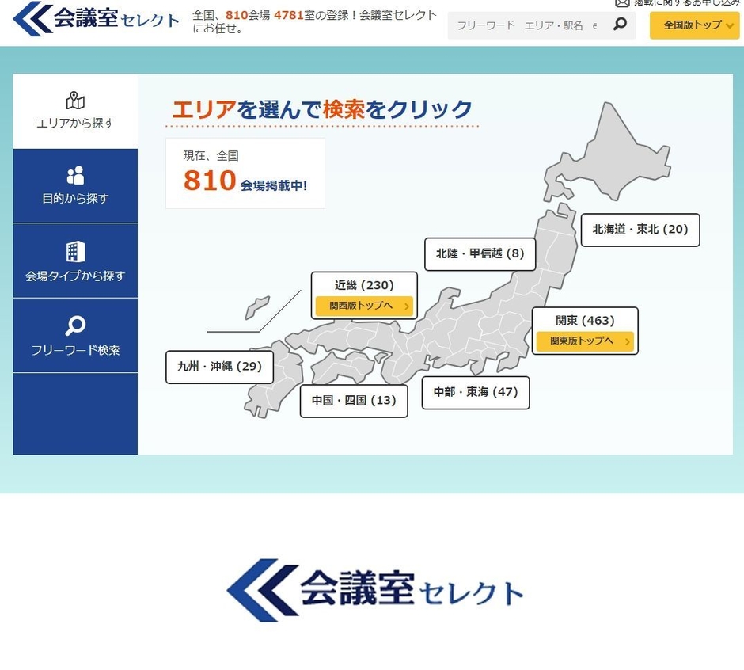Click the large 会議室セレクト logo at bottom
This screenshot has width=744, height=670.
click(x=375, y=590)
